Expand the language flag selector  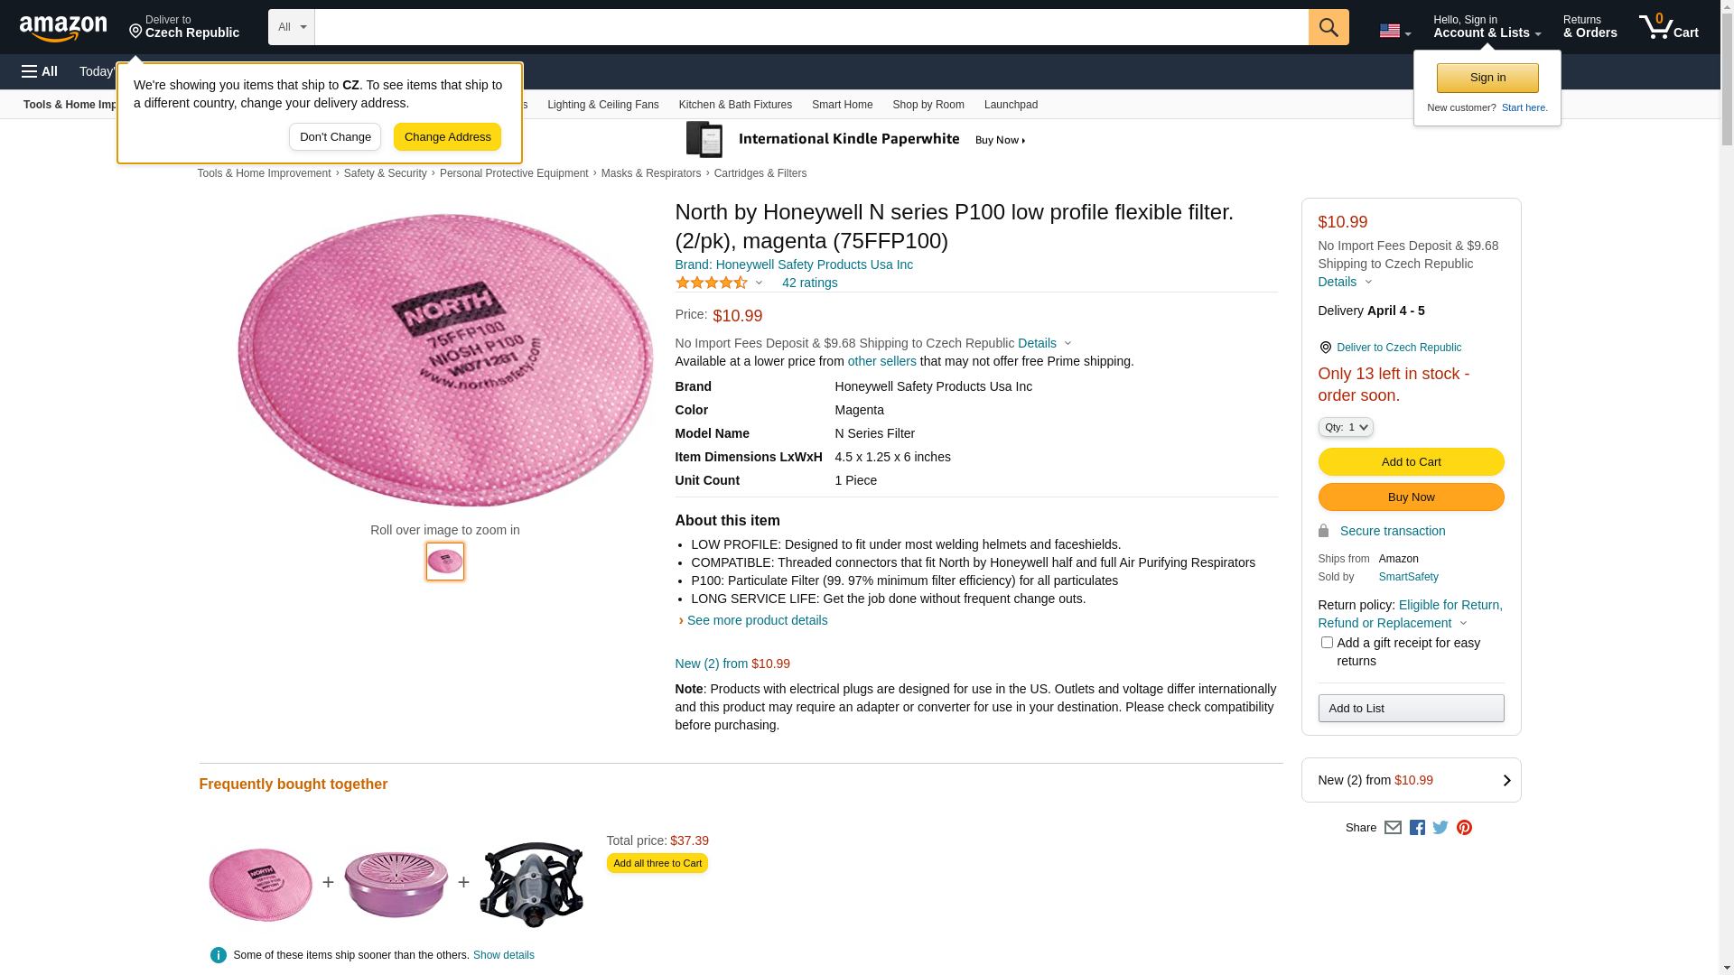point(1394,31)
